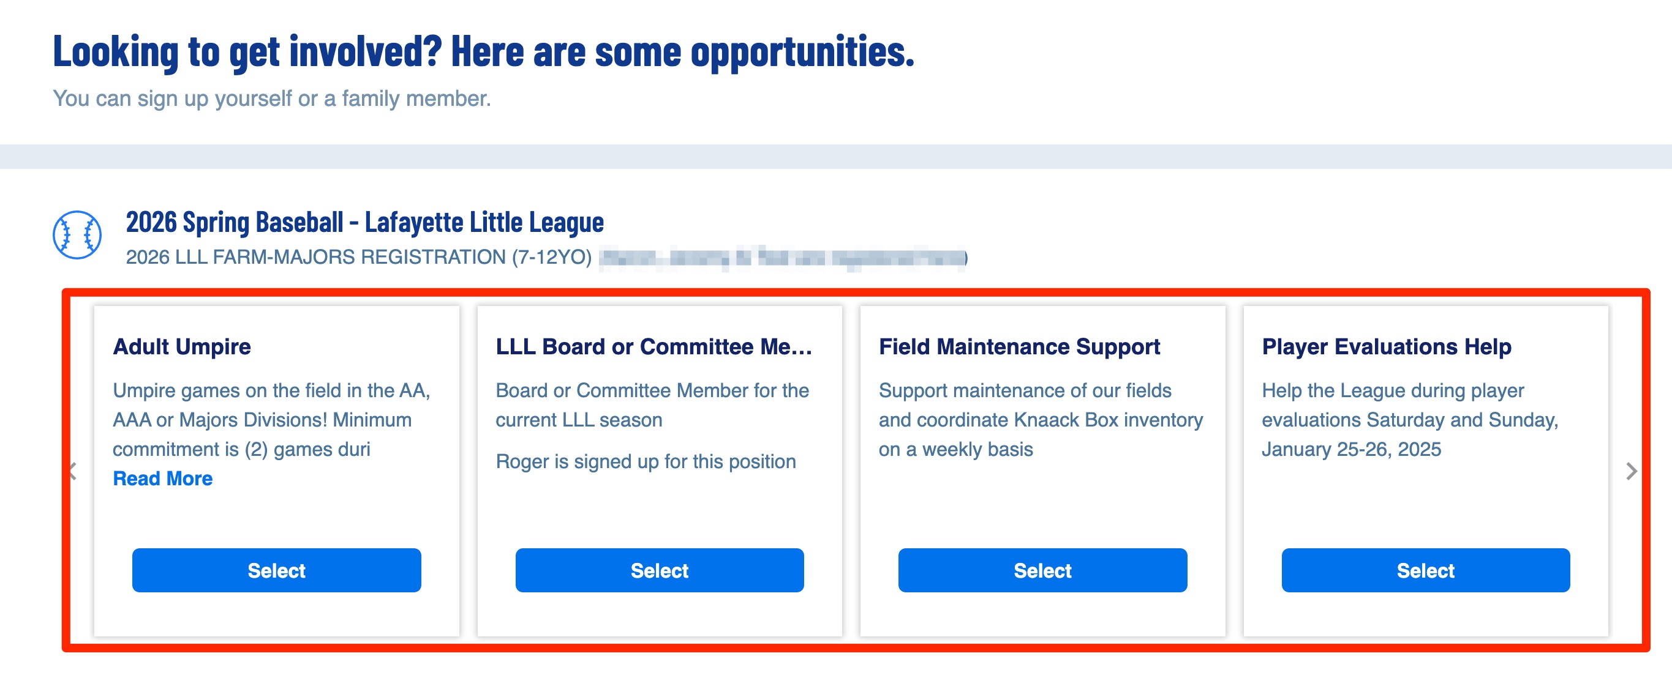Click the Field Maintenance Support card title
This screenshot has width=1672, height=678.
(x=1019, y=346)
